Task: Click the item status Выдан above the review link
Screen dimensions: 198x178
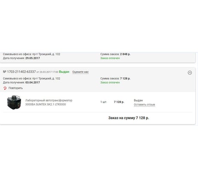Action: tap(138, 100)
